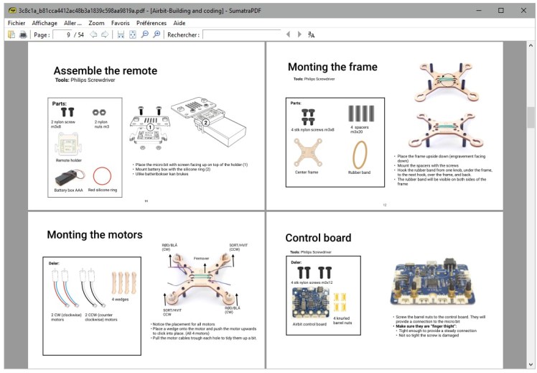Screen dimensions: 537x373
Task: Close the SumatraPDF window
Action: (x=523, y=10)
